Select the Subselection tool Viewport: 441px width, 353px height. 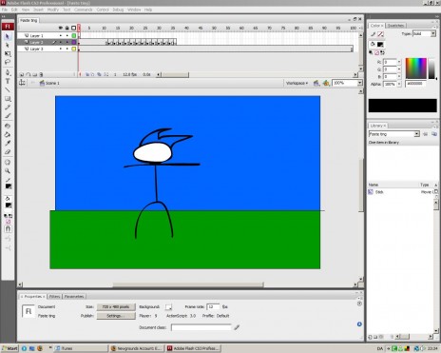8,45
